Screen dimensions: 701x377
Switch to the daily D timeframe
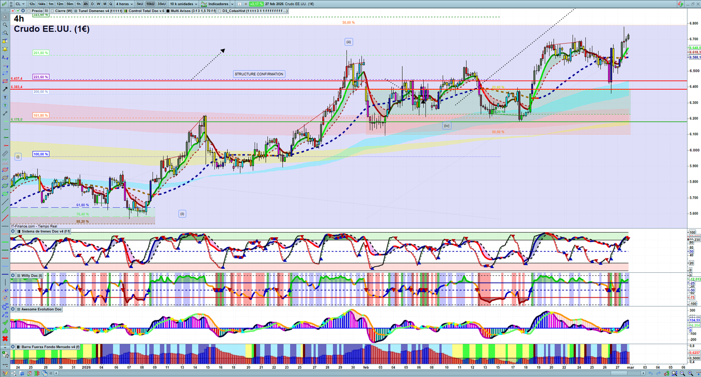92,4
